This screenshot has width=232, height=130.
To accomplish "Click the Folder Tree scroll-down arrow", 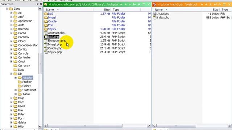I will 40,127.
